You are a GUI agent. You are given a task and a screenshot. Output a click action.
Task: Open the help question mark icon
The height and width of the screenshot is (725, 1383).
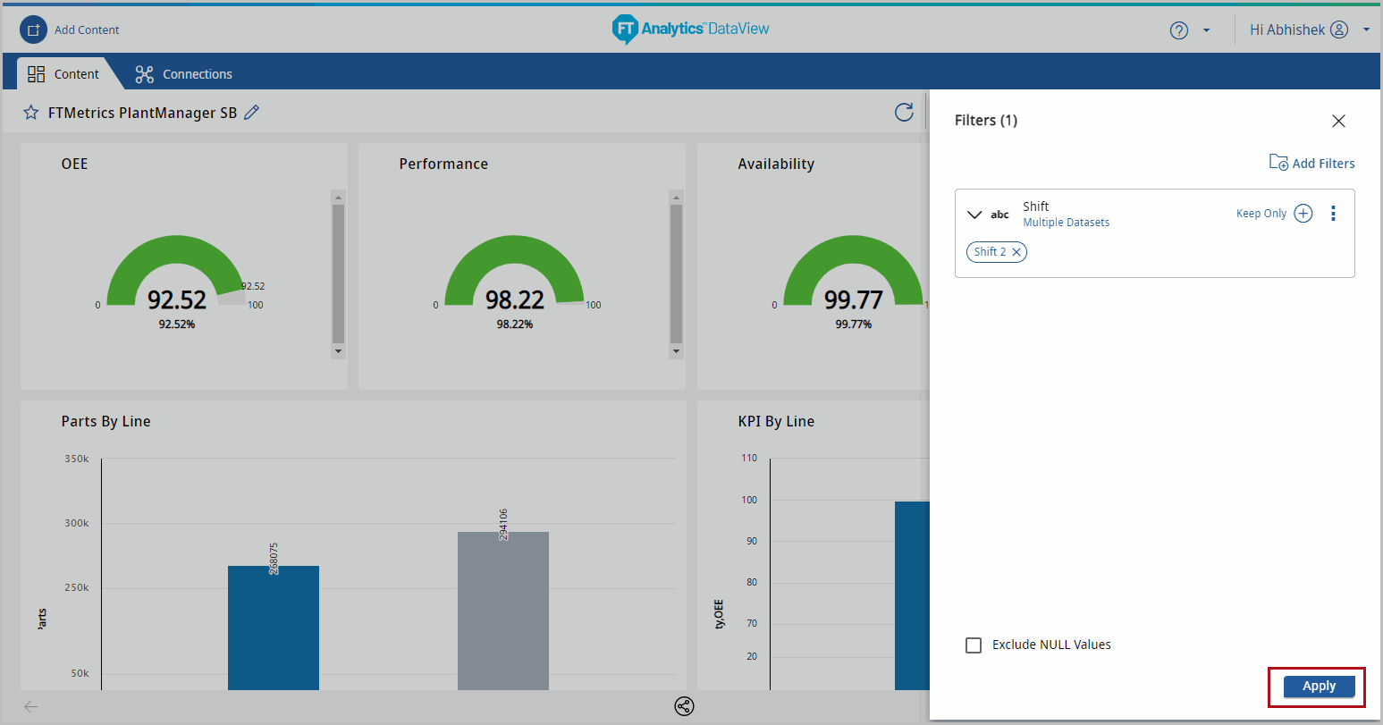tap(1178, 30)
